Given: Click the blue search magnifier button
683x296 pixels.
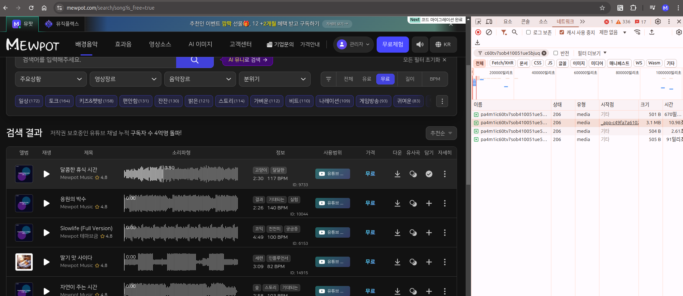Looking at the screenshot, I should [195, 60].
